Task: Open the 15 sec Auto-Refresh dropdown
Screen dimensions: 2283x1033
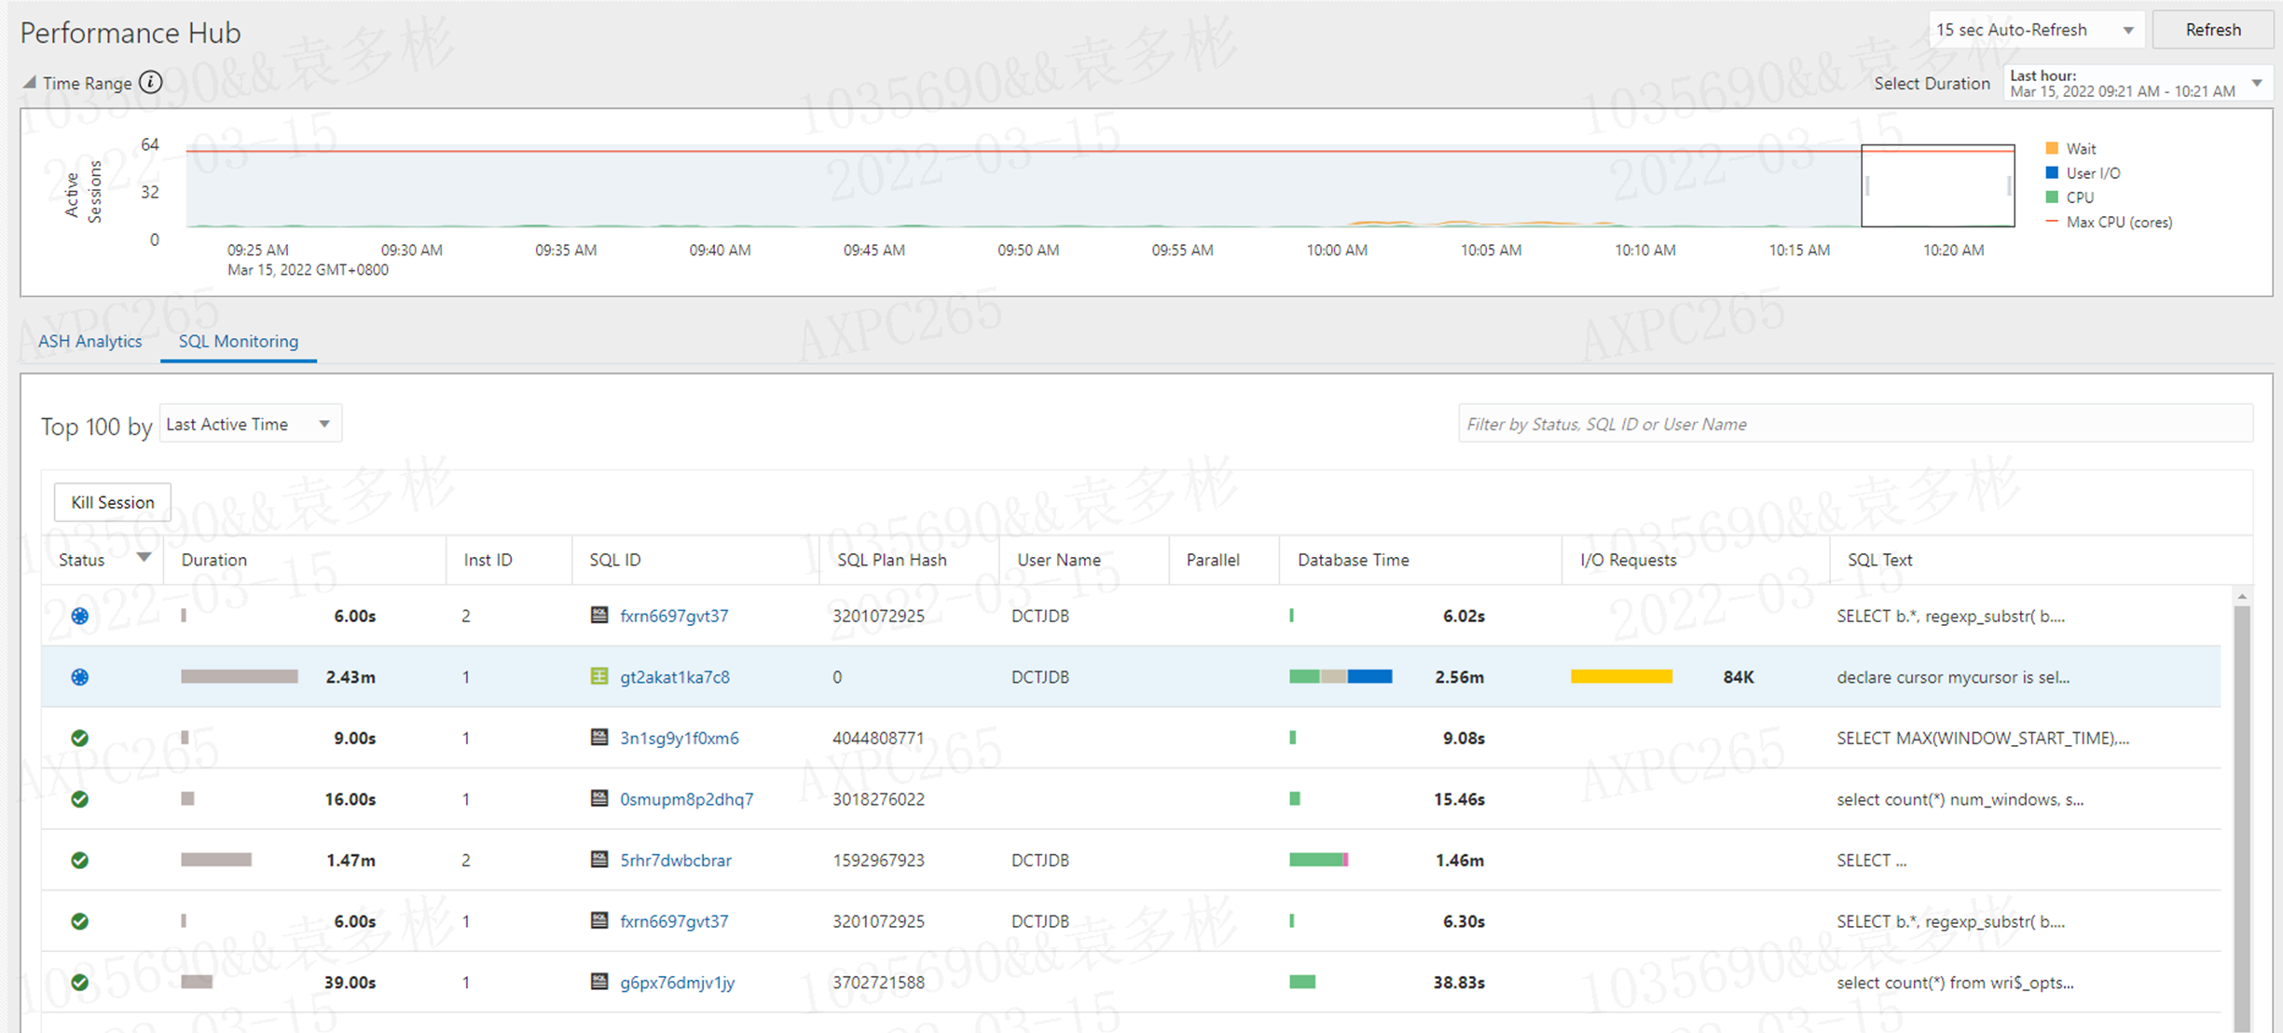Action: coord(2035,30)
